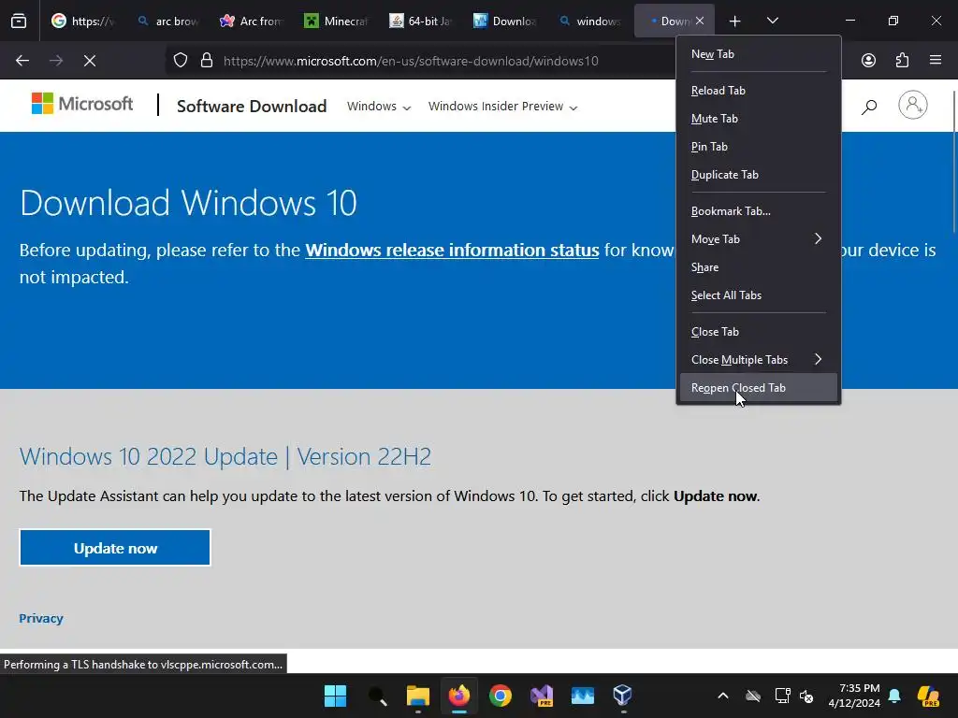
Task: Click the Update now button
Action: tap(115, 548)
